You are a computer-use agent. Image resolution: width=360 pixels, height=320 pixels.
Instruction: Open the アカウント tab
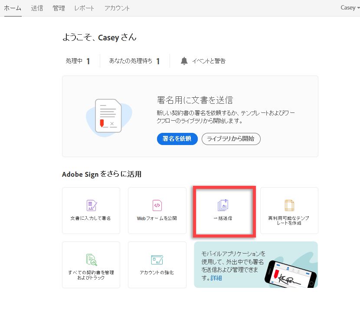(x=117, y=8)
